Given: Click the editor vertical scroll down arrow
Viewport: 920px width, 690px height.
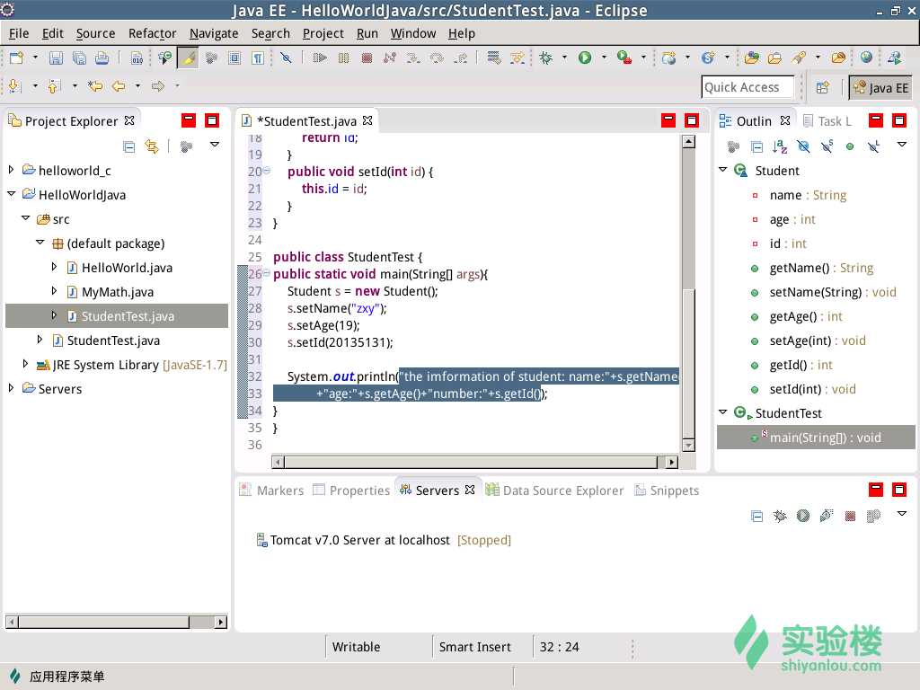Looking at the screenshot, I should [x=689, y=446].
